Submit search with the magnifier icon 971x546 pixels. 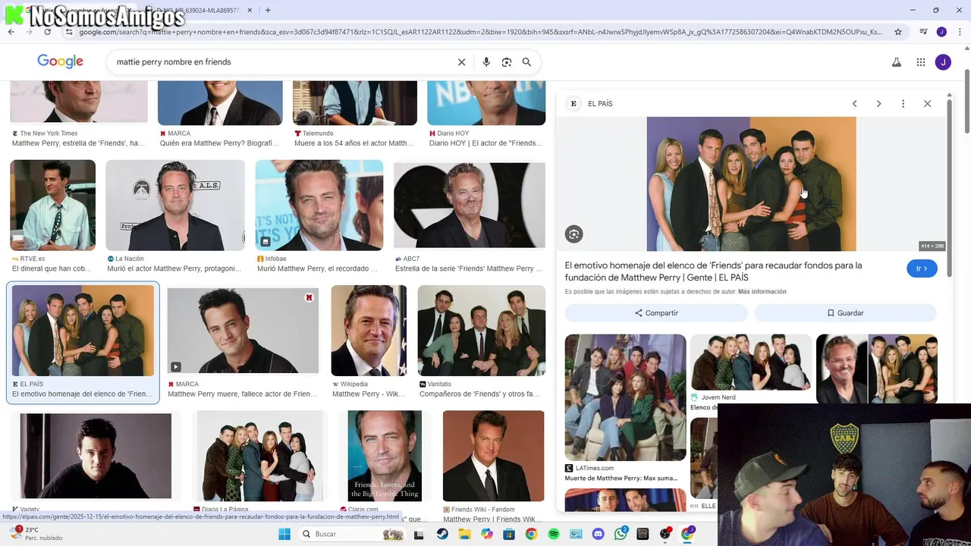click(526, 62)
